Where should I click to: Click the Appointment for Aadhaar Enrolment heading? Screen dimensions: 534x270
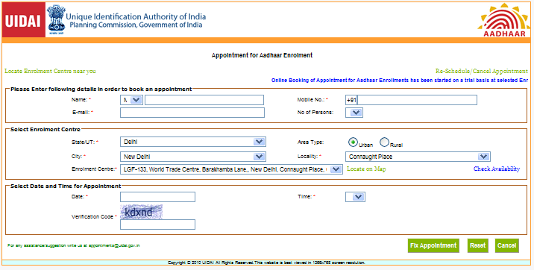[x=262, y=55]
